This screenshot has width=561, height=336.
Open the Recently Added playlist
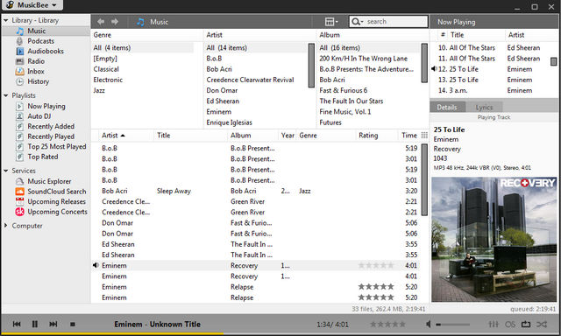[51, 126]
